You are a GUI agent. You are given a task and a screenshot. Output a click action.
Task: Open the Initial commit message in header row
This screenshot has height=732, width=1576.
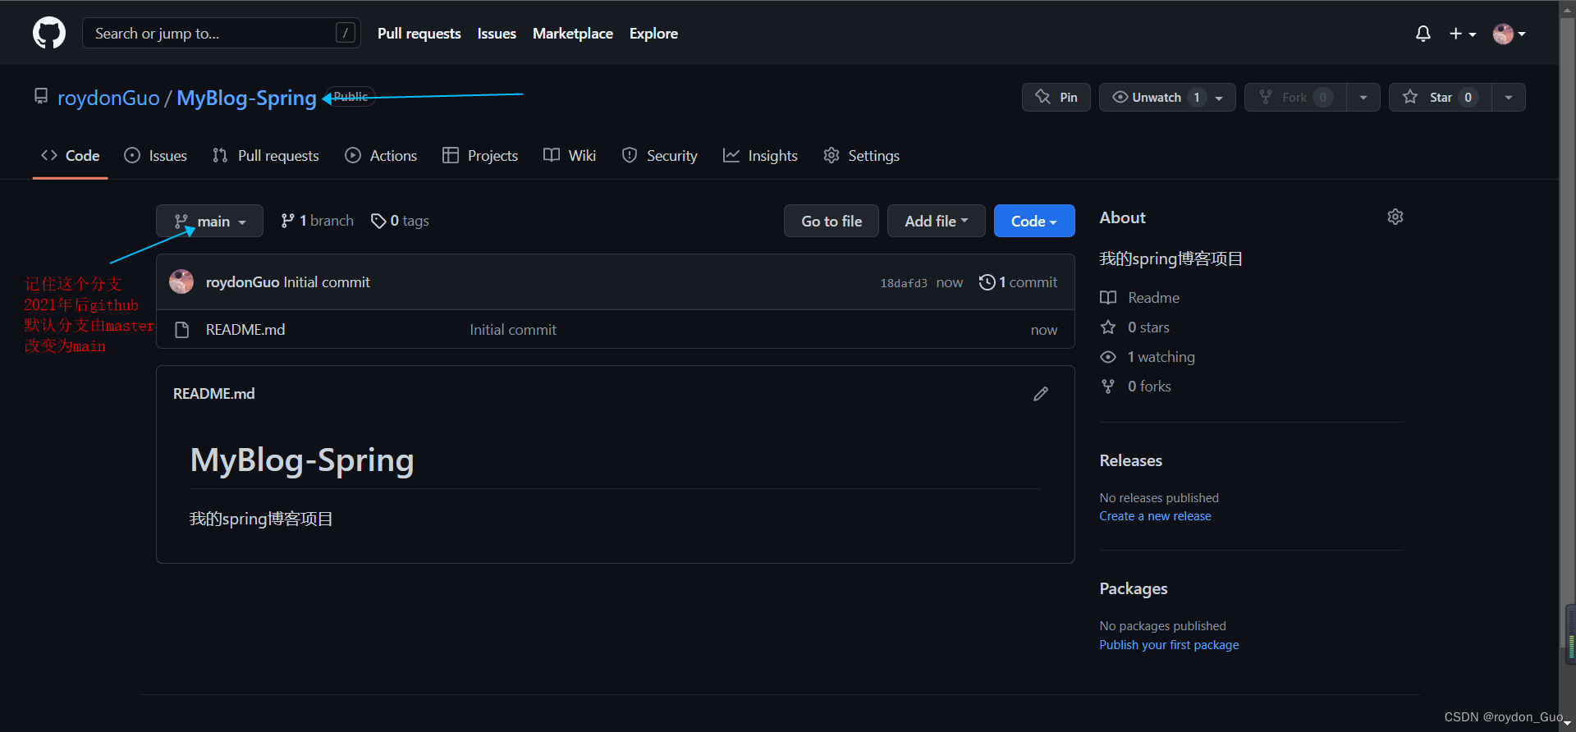coord(327,282)
